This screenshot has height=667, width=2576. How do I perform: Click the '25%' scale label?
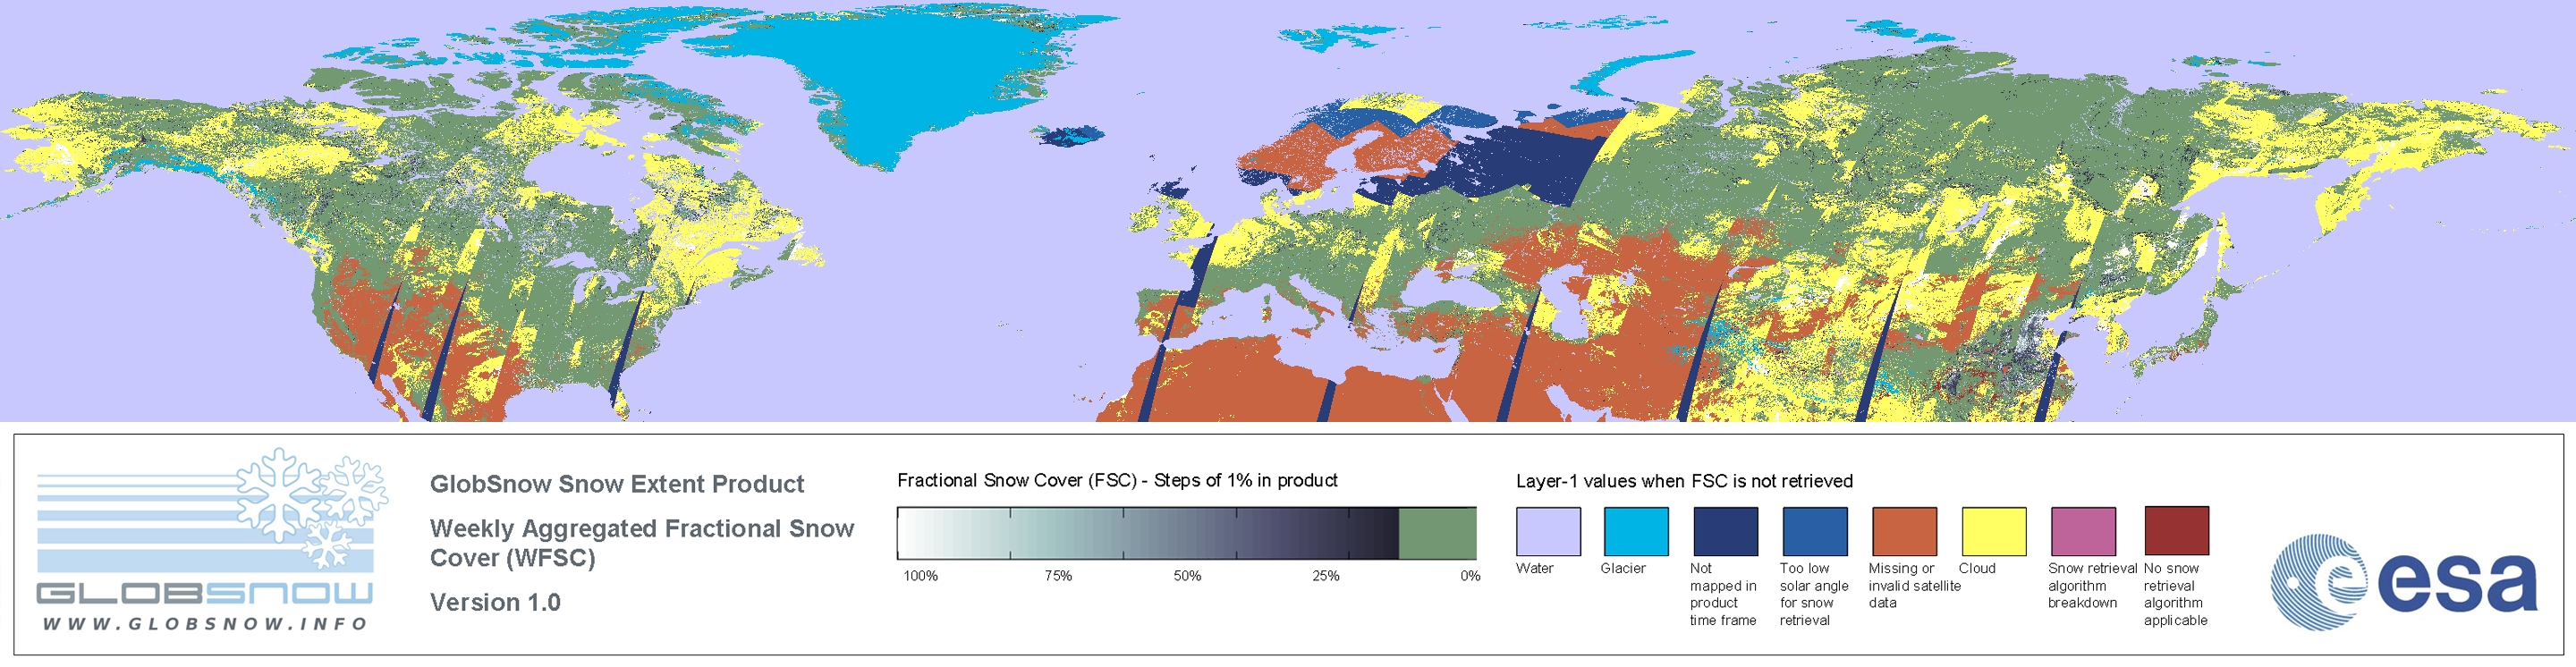[1326, 576]
